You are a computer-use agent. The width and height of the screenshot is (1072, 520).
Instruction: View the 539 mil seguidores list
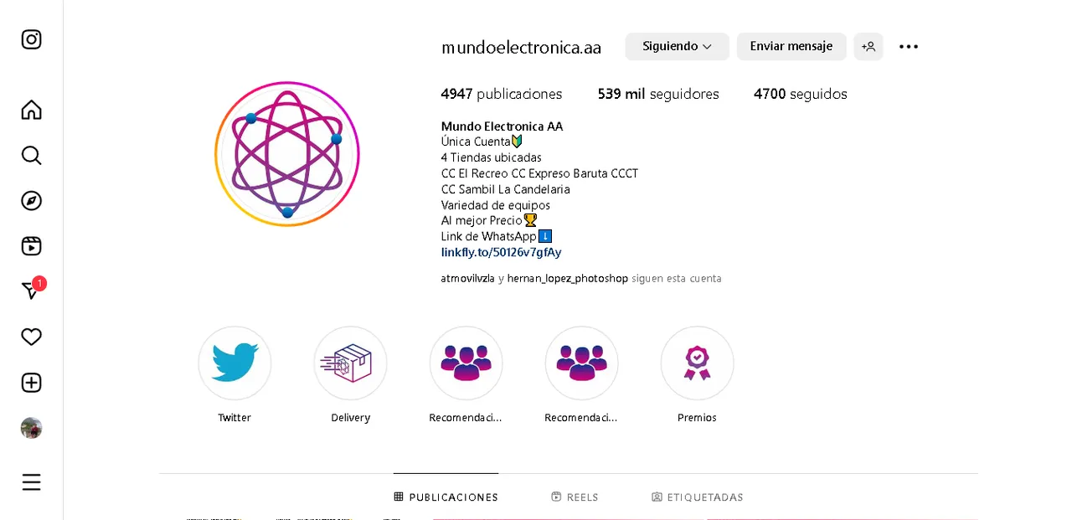[658, 94]
